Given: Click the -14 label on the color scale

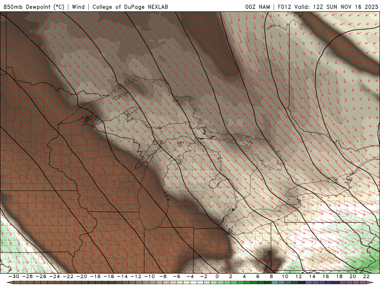Looking at the screenshot, I should 123,276.
